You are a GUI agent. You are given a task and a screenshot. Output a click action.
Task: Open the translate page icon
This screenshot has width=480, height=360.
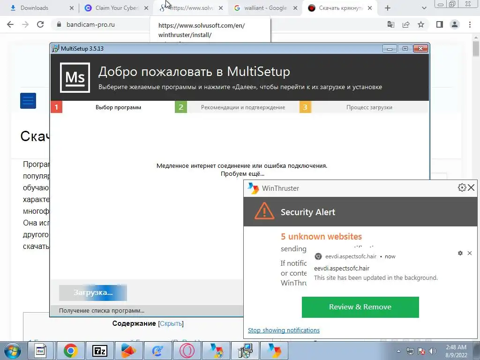click(x=390, y=24)
